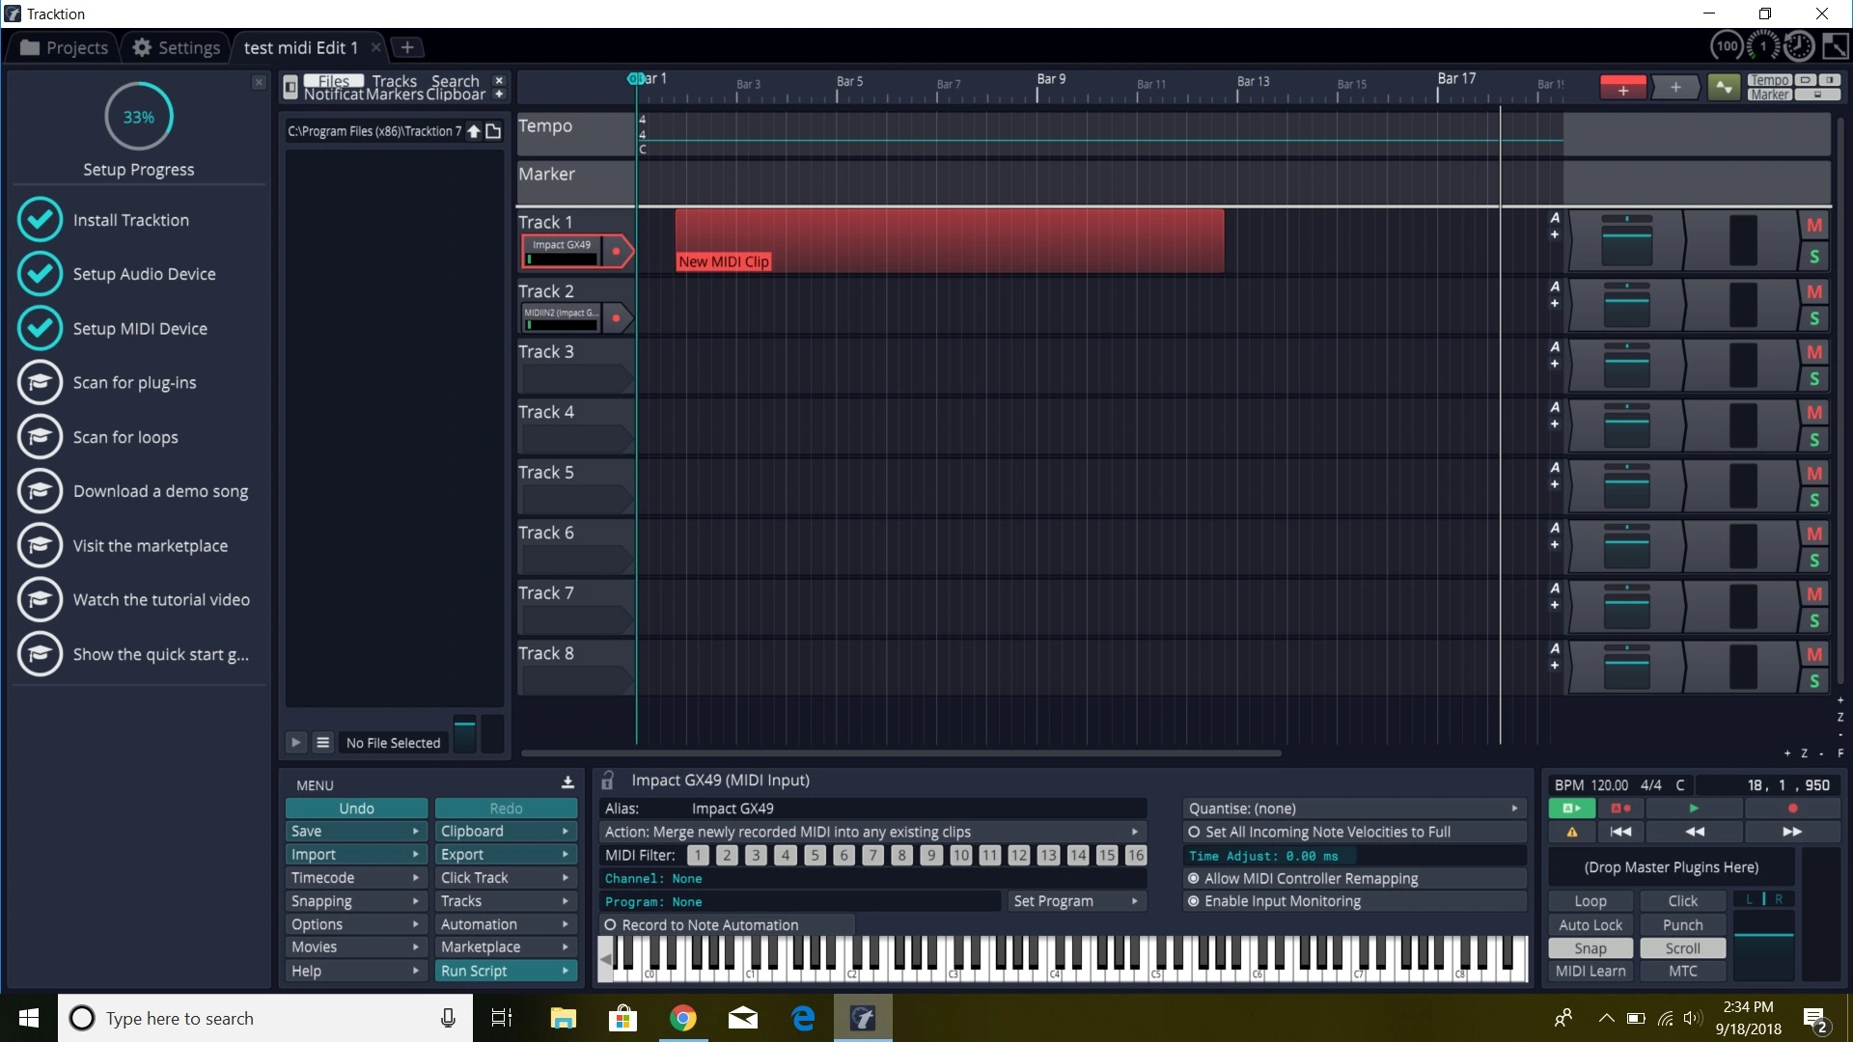The width and height of the screenshot is (1853, 1042).
Task: Mute Track 1 with the M button
Action: [1814, 225]
